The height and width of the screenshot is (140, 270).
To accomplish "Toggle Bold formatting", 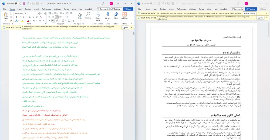I will [16, 17].
